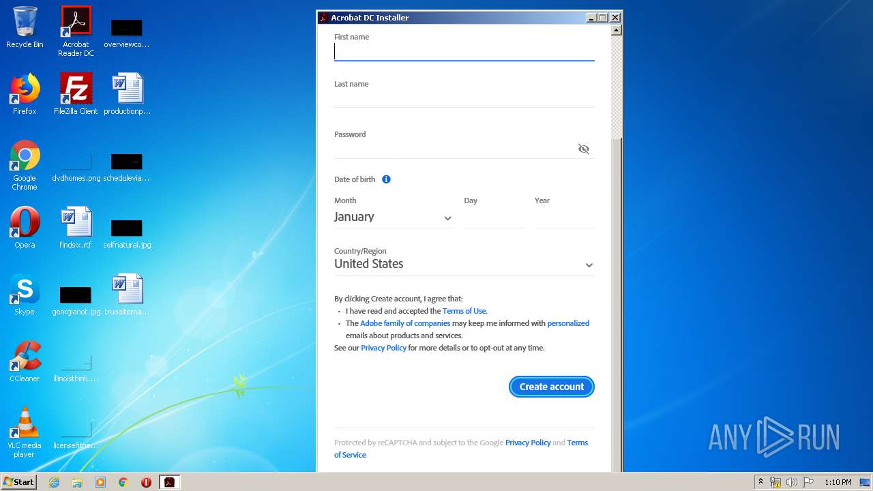Close the Acrobat DC Installer window
Image resolution: width=873 pixels, height=491 pixels.
(615, 18)
